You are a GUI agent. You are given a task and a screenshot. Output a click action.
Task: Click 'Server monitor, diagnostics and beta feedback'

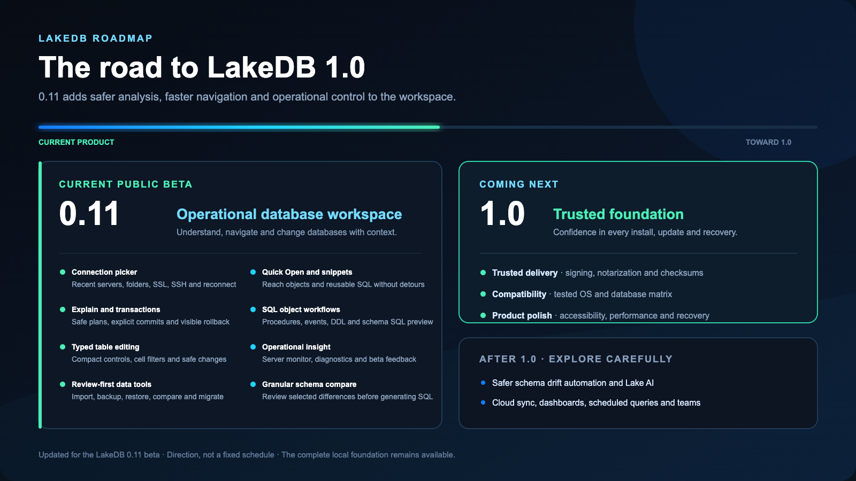(339, 359)
